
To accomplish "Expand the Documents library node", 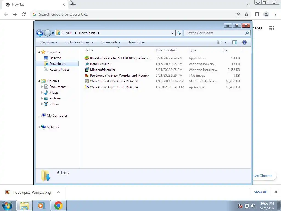I will point(42,87).
